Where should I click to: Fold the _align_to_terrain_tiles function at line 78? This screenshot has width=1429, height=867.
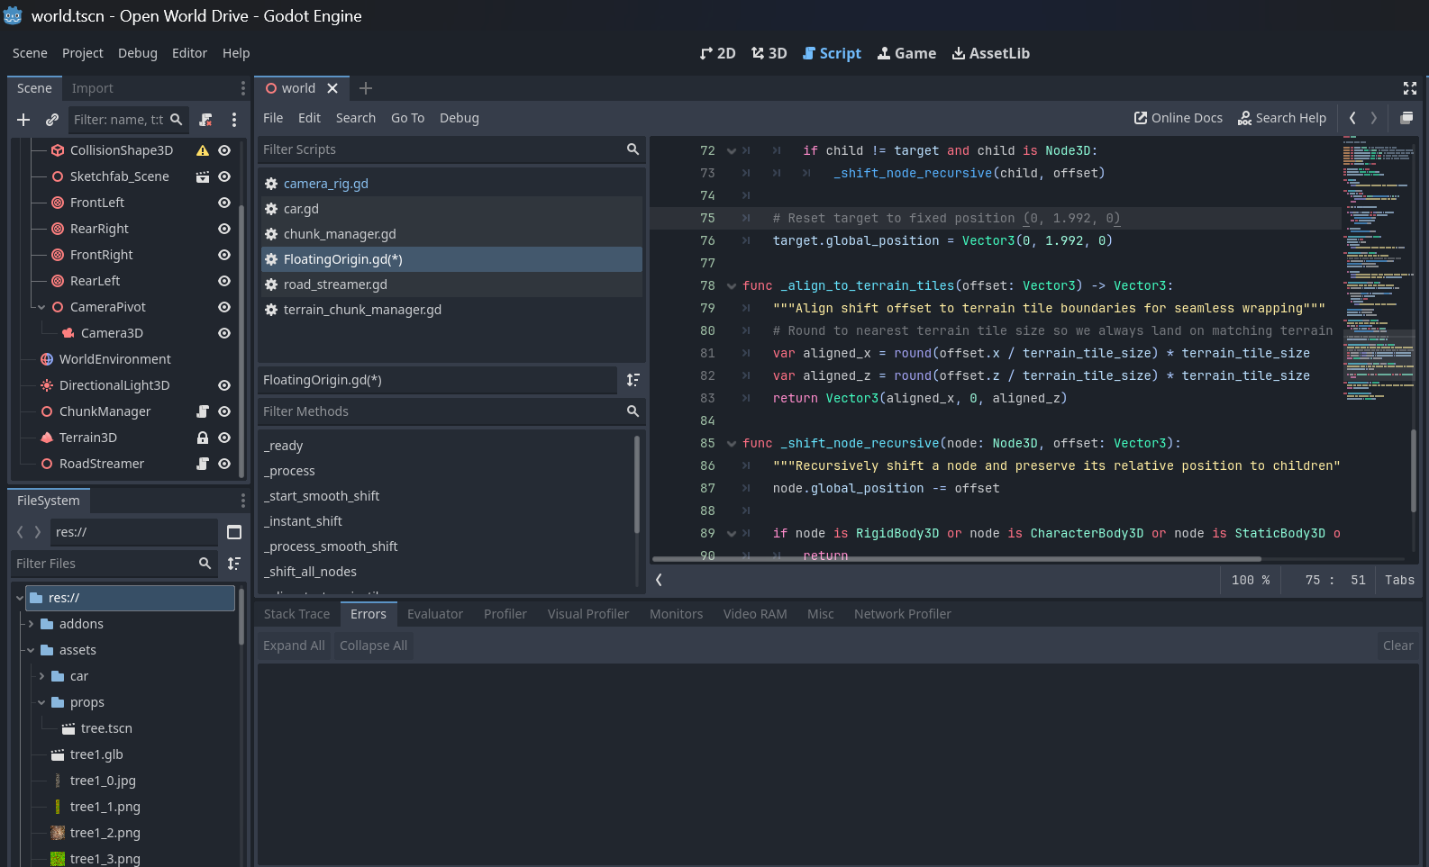(x=732, y=286)
